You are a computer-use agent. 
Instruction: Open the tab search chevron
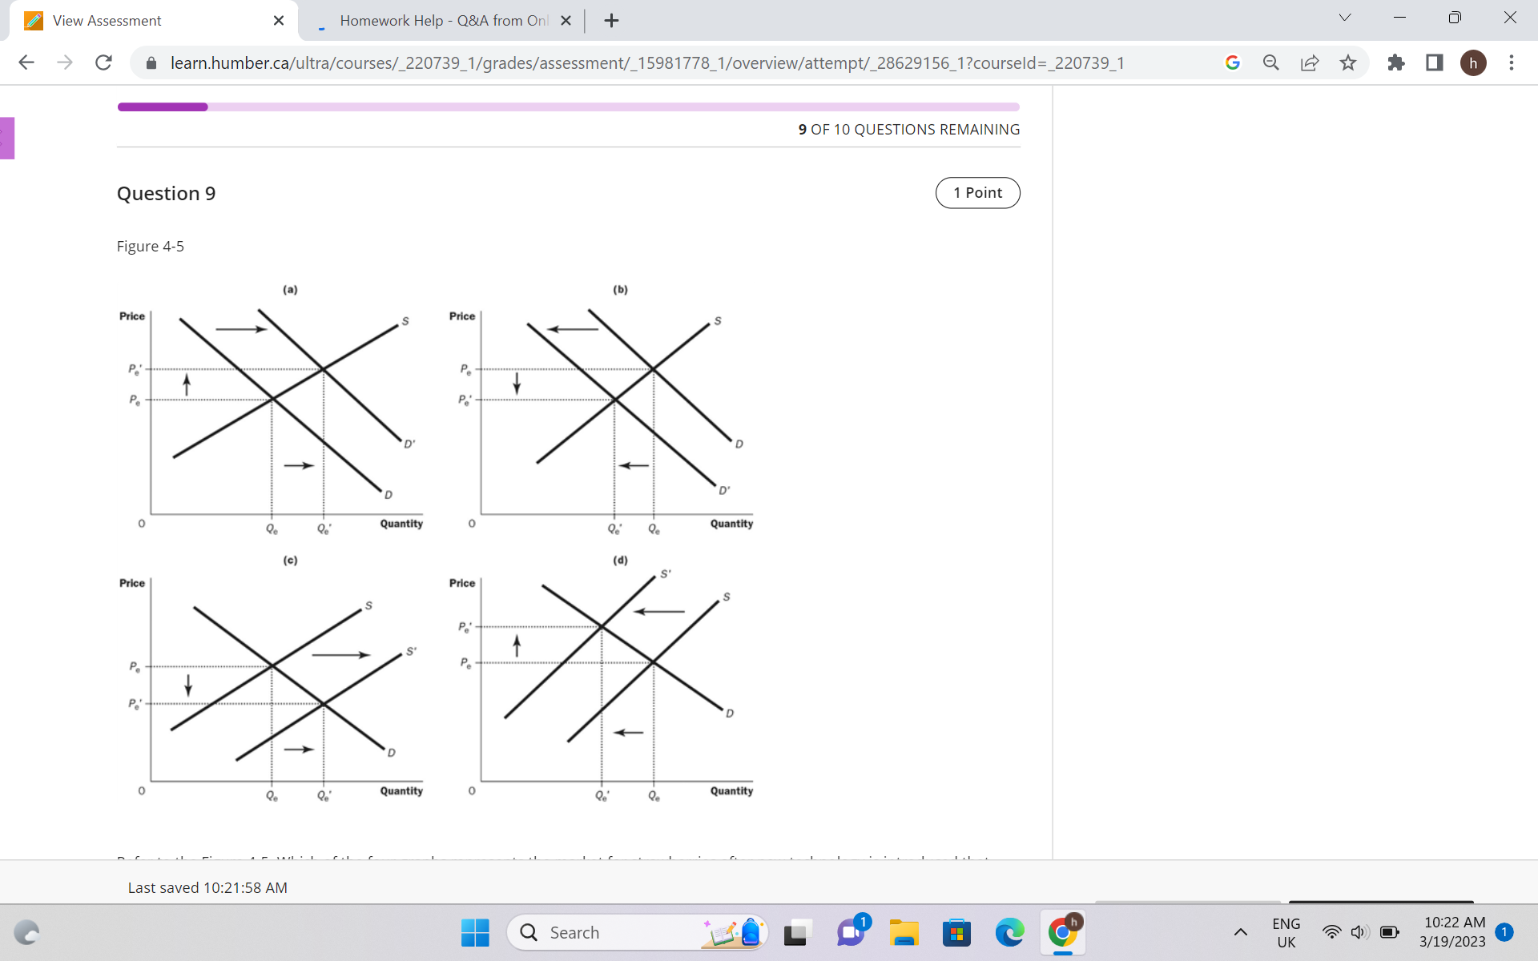click(x=1344, y=17)
